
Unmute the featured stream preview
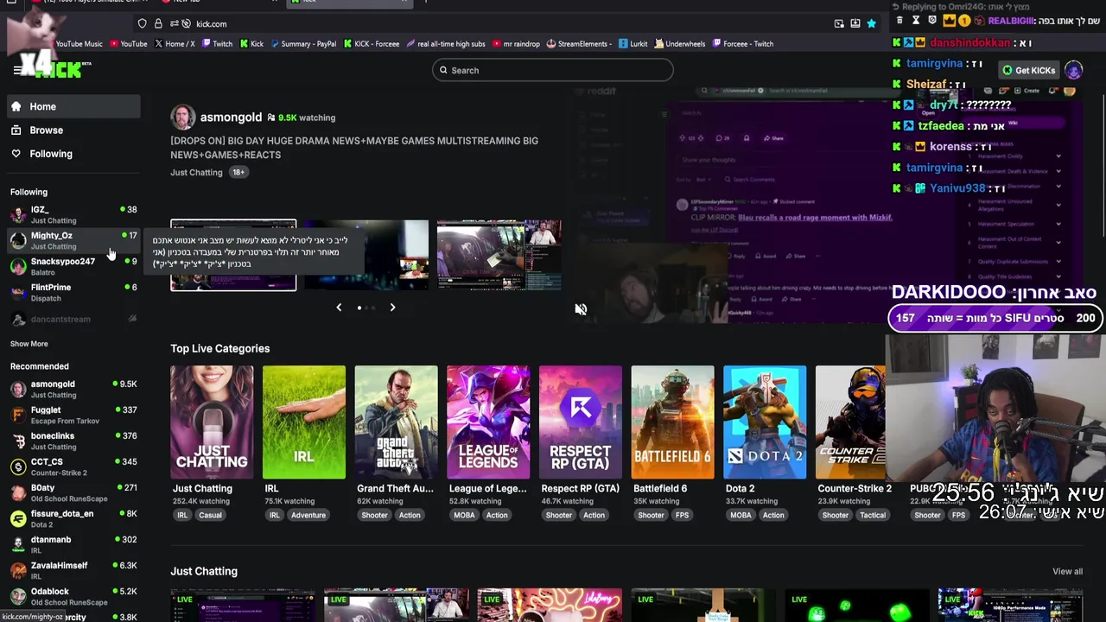tap(581, 309)
